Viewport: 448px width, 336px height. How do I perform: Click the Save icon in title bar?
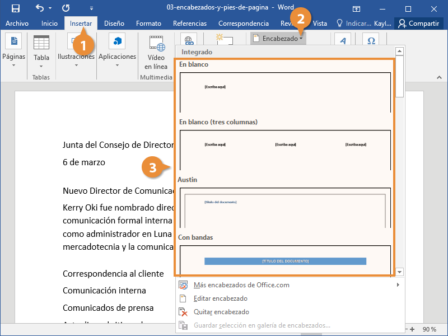(x=16, y=8)
